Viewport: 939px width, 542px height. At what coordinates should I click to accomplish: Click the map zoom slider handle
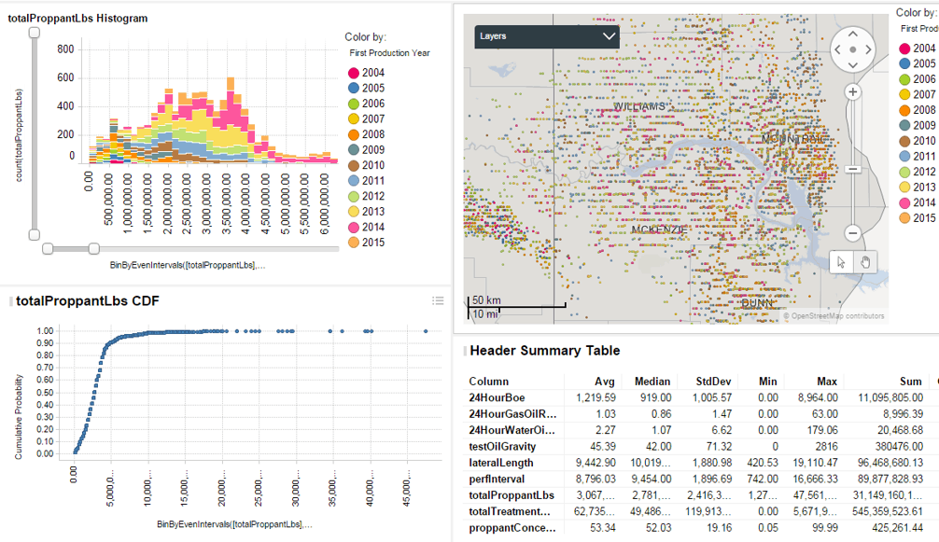tap(852, 169)
